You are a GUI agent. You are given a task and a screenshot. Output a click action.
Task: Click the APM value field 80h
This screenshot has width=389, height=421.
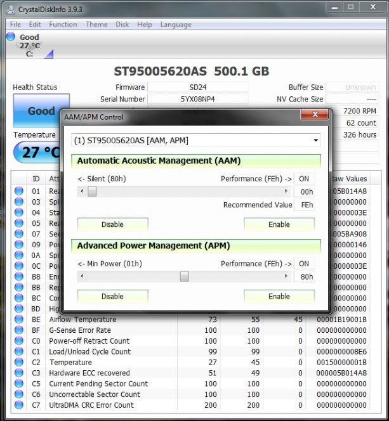click(x=304, y=276)
